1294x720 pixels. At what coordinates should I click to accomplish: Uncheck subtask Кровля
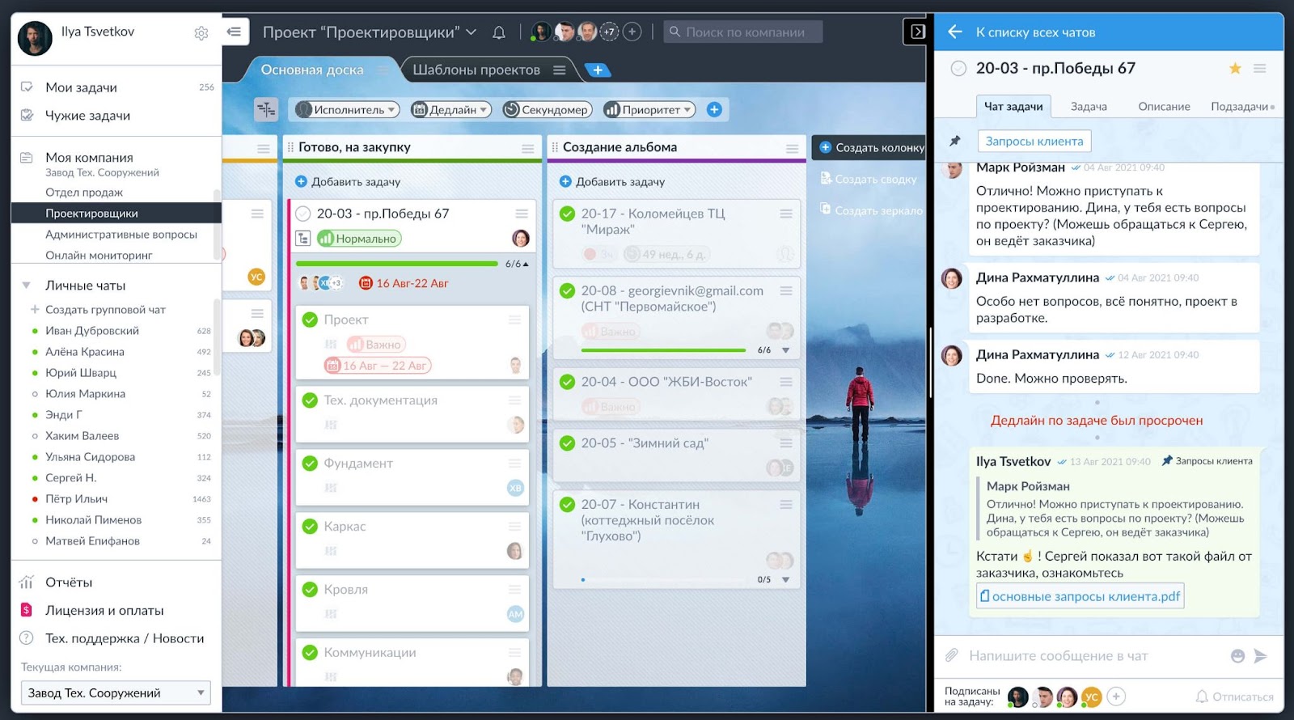(310, 589)
